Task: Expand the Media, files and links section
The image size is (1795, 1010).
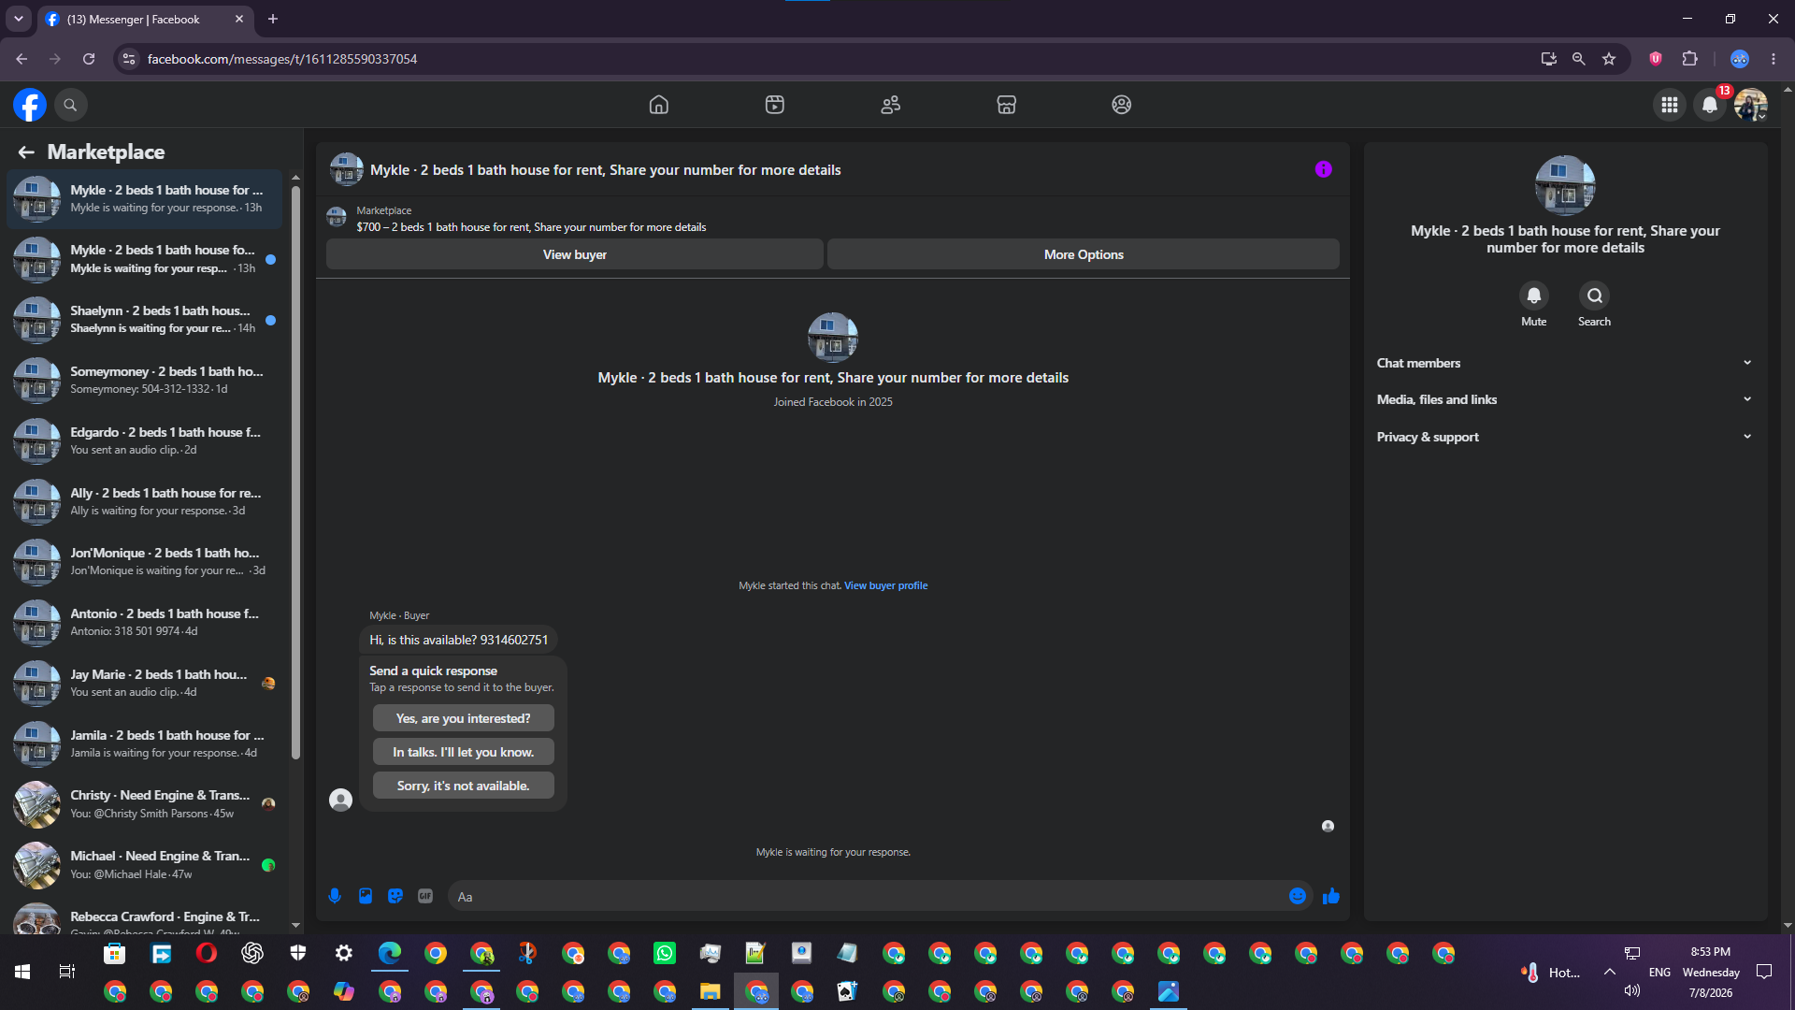Action: coord(1565,399)
